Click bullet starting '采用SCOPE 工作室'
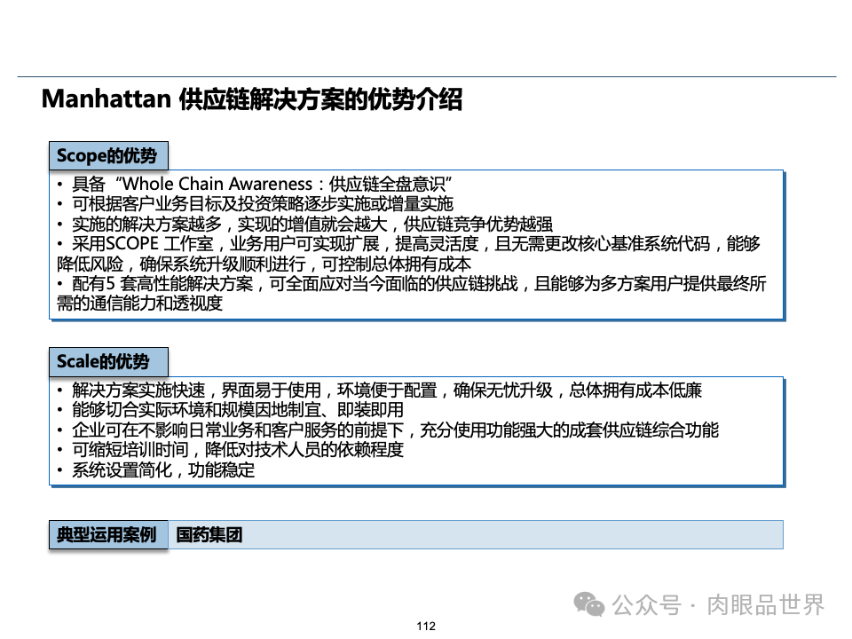The height and width of the screenshot is (639, 852). pyautogui.click(x=408, y=243)
